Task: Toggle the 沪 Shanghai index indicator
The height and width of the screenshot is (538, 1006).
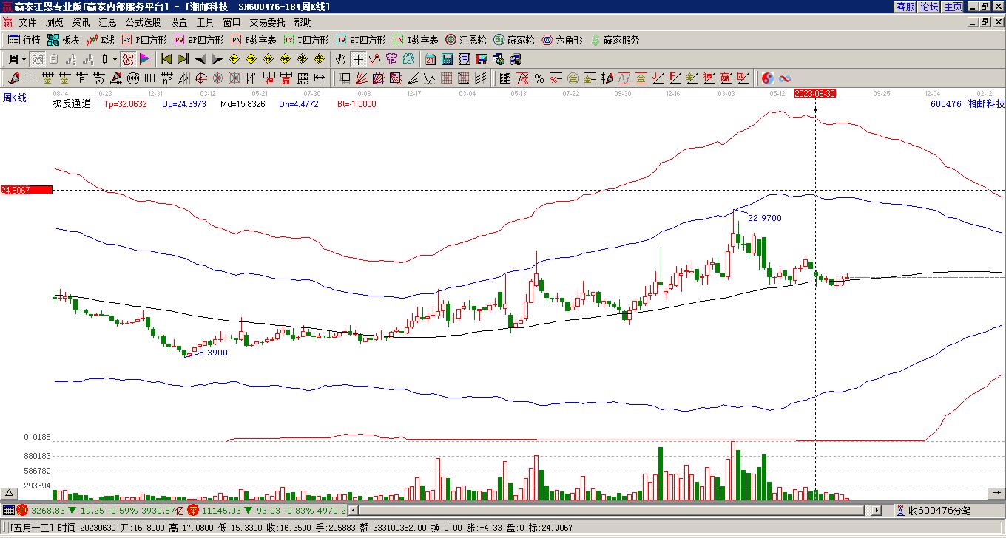Action: coord(22,510)
